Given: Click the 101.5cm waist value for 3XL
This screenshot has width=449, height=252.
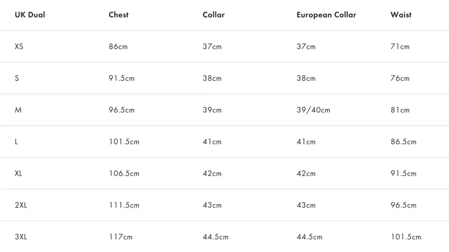Looking at the screenshot, I should tap(406, 237).
